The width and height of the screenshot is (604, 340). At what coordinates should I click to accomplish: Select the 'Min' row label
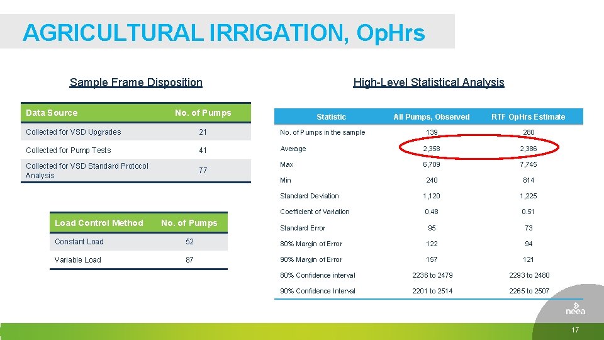tap(286, 180)
